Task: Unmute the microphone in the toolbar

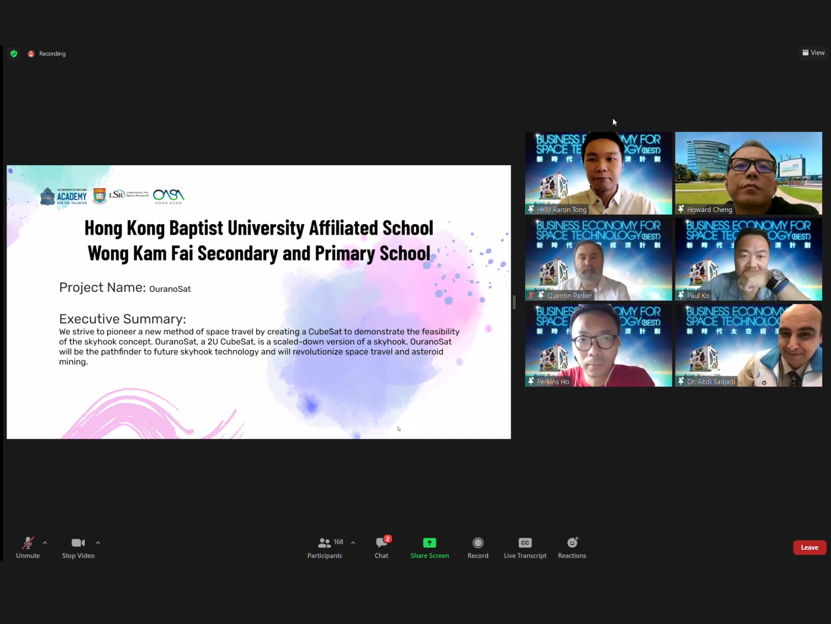Action: 28,547
